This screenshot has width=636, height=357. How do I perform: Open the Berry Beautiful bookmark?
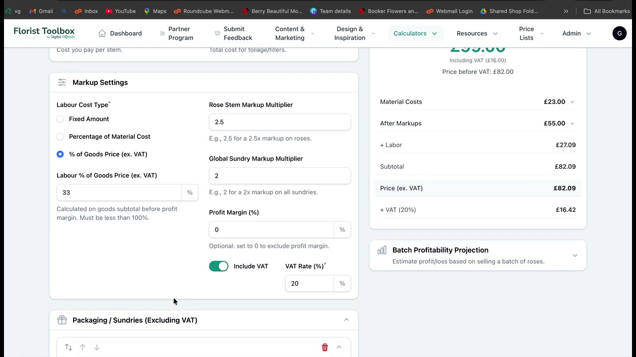point(272,11)
